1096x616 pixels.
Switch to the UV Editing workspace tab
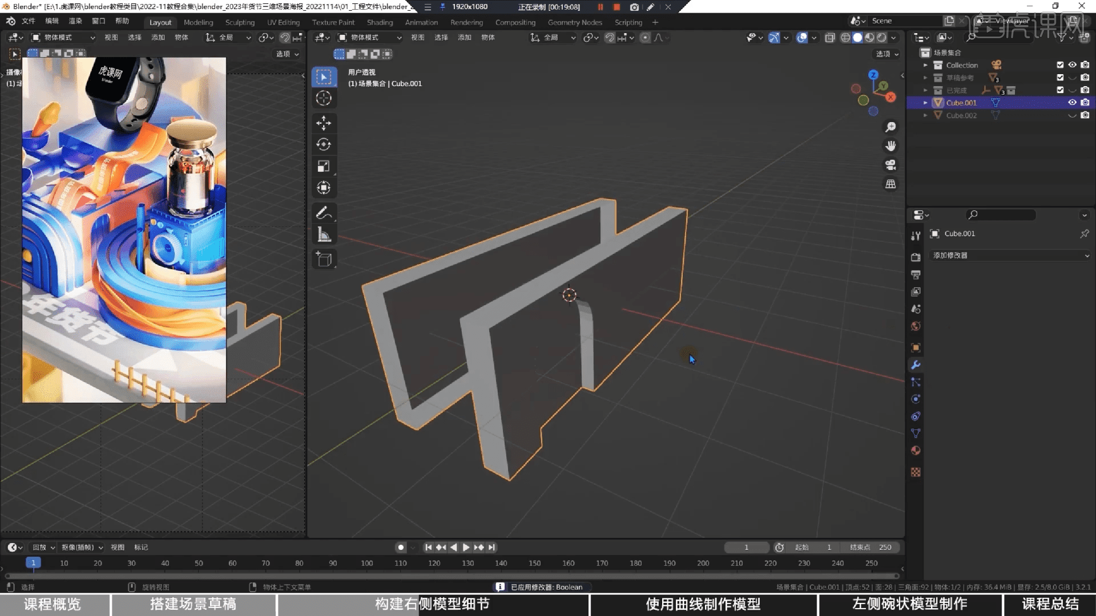tap(283, 22)
